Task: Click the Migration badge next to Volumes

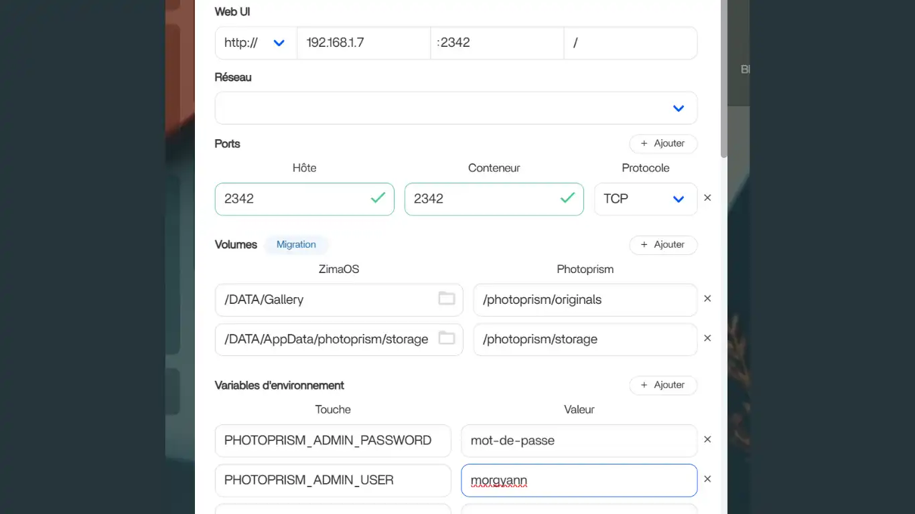Action: click(x=296, y=244)
